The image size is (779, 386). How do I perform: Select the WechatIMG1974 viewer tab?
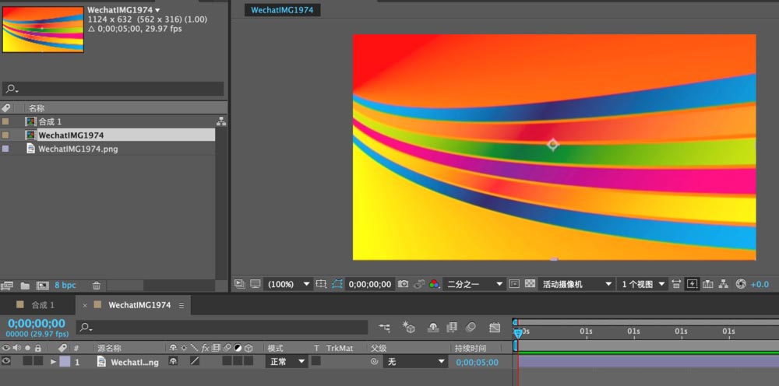pos(281,10)
